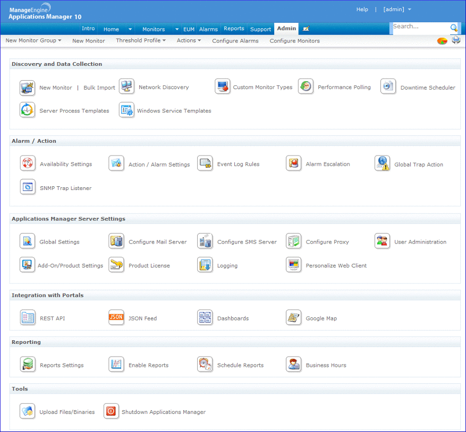Open Availability Settings icon

(x=28, y=163)
